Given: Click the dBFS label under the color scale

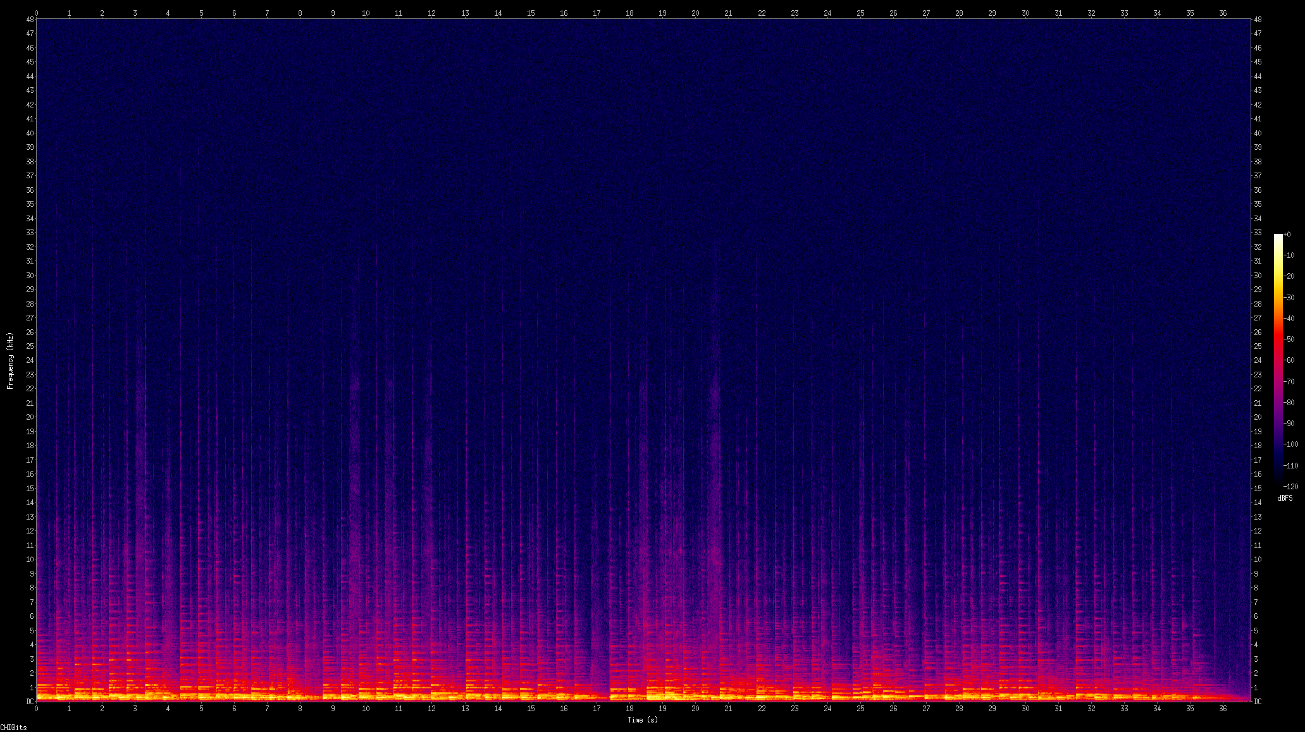Looking at the screenshot, I should tap(1285, 498).
